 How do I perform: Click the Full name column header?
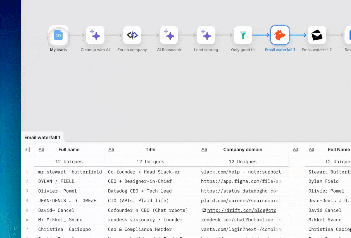coord(69,149)
